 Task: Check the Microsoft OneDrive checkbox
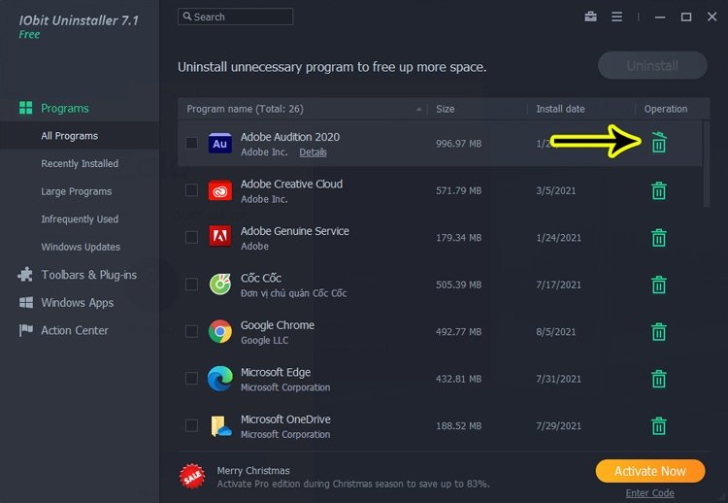pos(191,425)
